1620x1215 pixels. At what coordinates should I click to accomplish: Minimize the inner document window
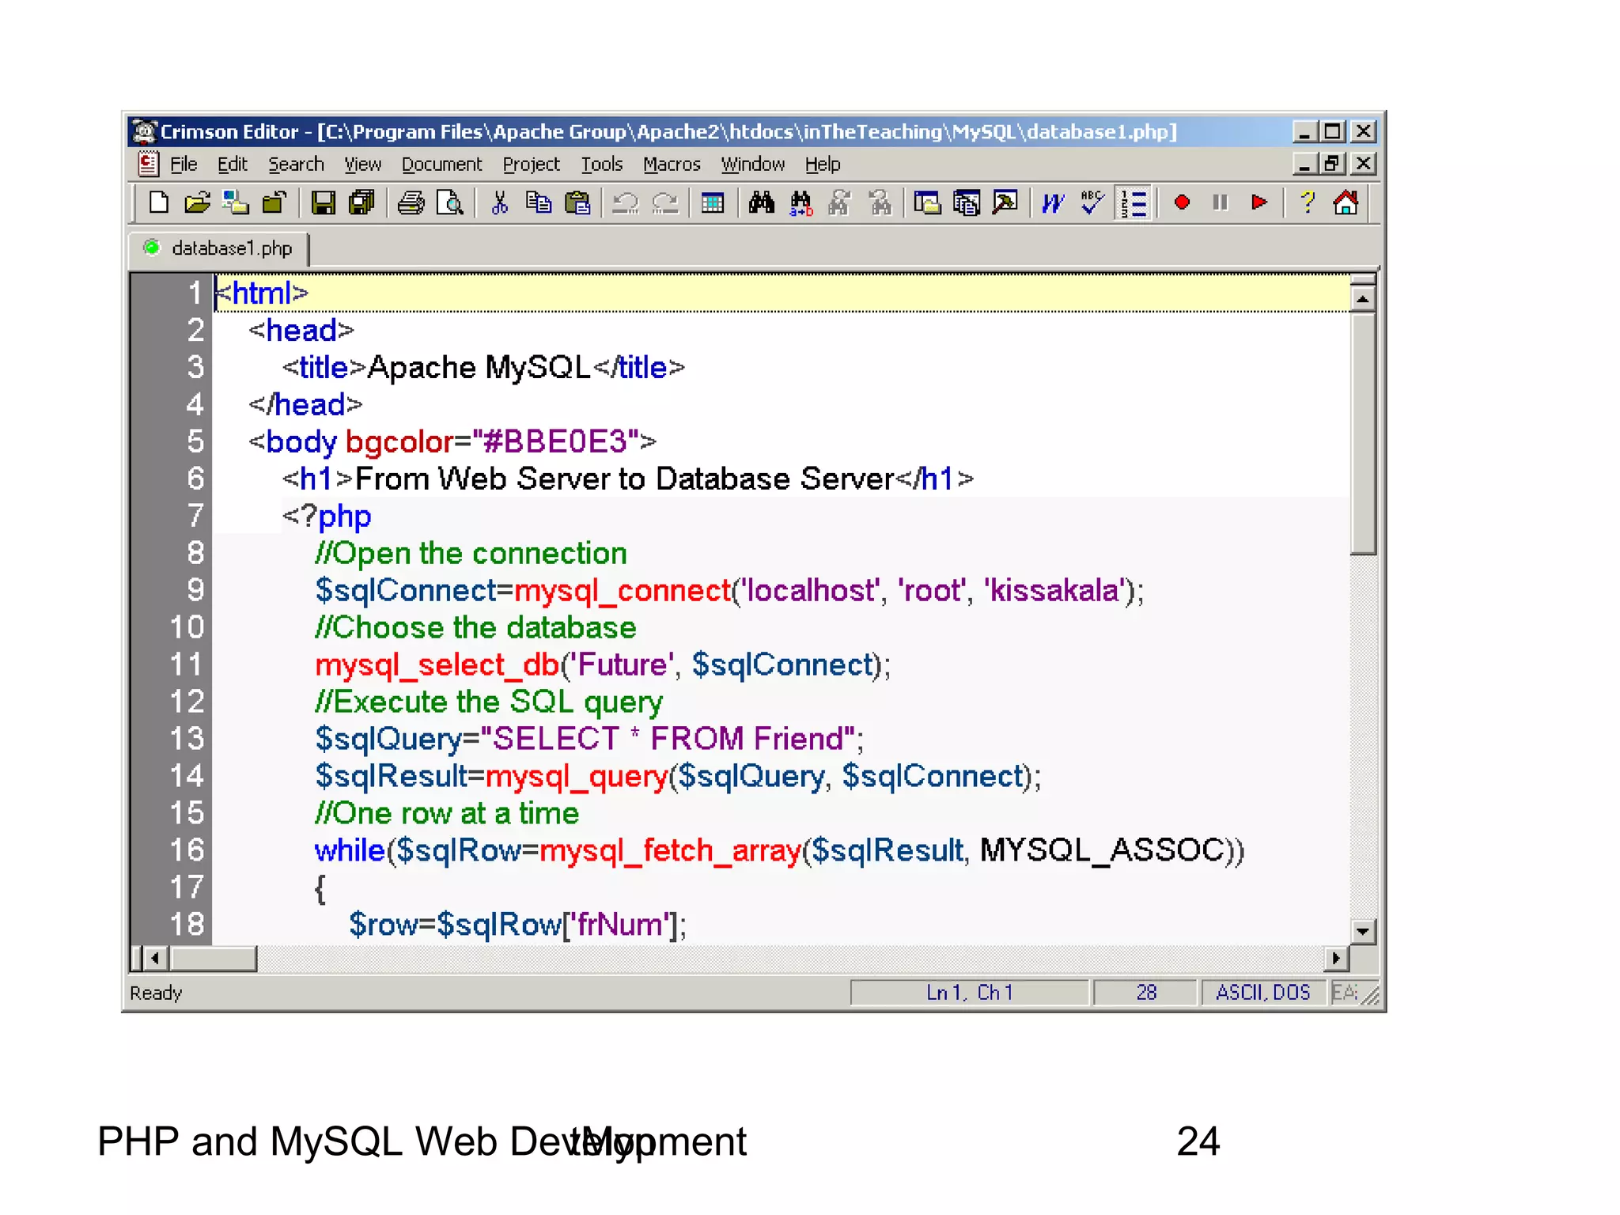click(1304, 164)
